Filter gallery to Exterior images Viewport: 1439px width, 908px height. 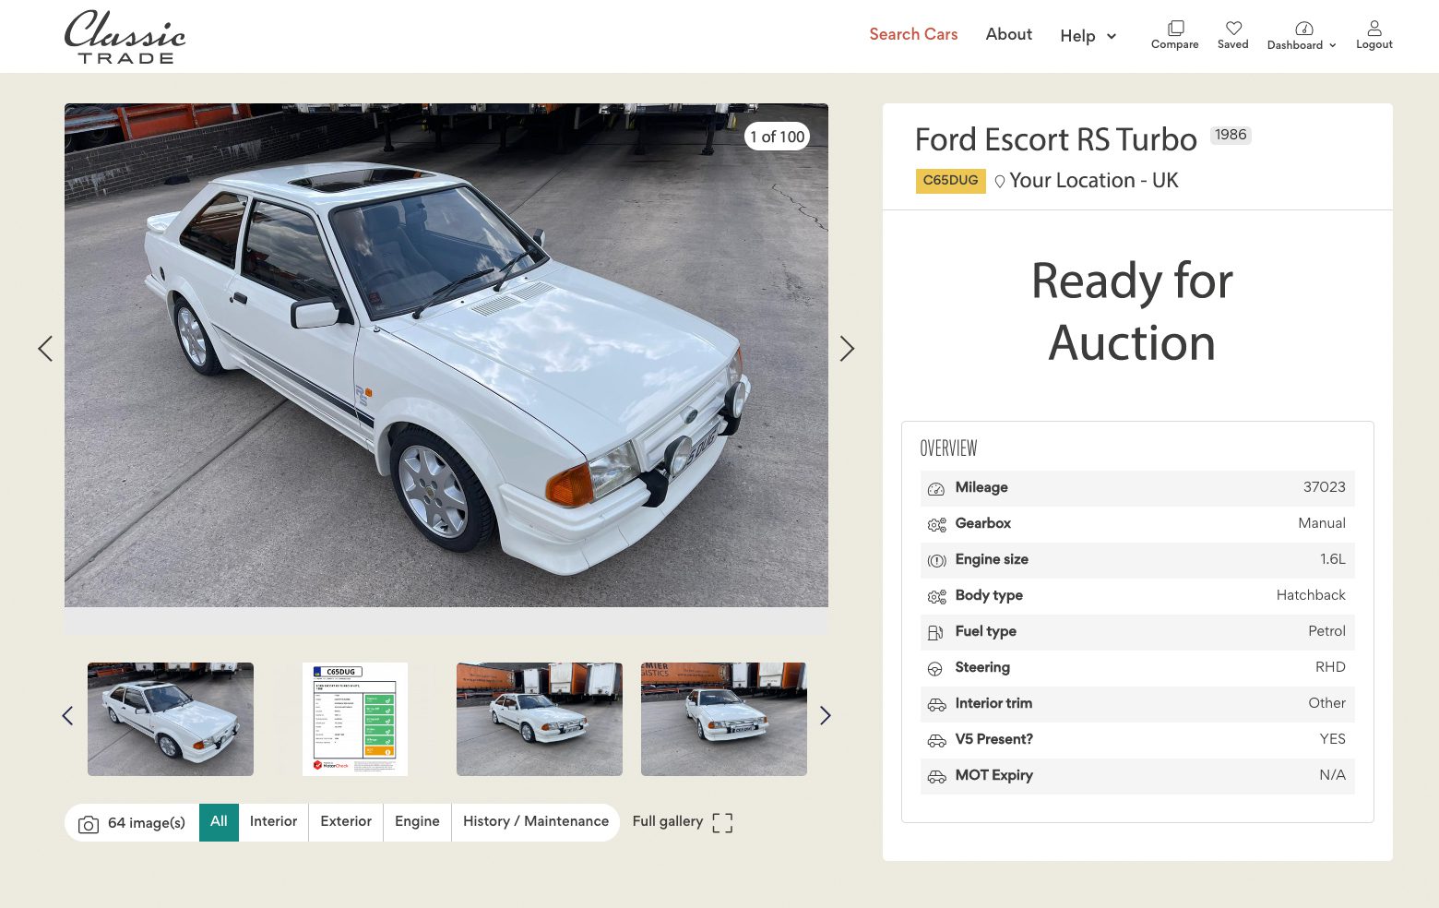(x=346, y=822)
